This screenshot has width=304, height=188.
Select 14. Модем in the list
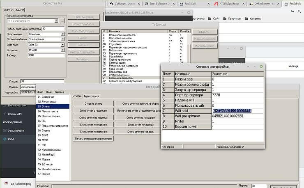[x=53, y=160]
